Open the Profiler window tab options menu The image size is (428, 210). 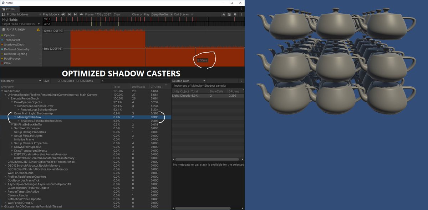click(241, 9)
